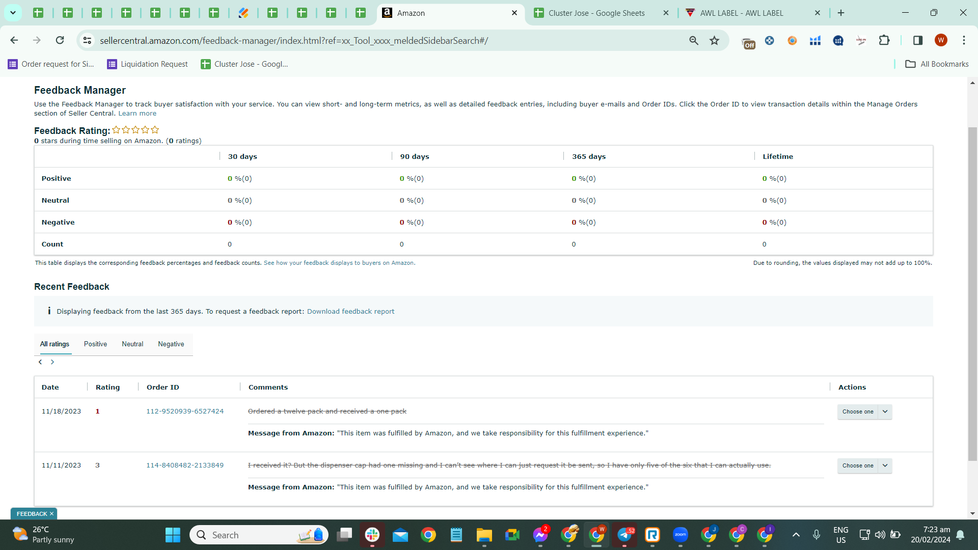Select the Positive feedback tab
Screen dimensions: 978x550
pyautogui.click(x=95, y=344)
